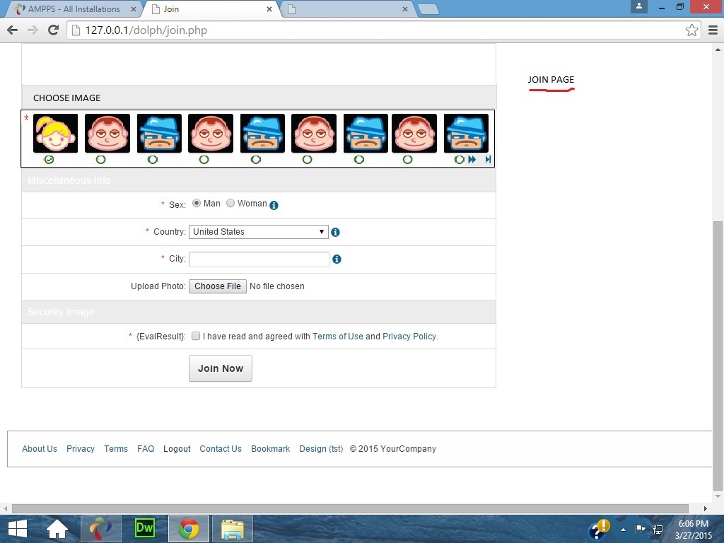Select the Woman radio button
The width and height of the screenshot is (724, 543).
(230, 203)
